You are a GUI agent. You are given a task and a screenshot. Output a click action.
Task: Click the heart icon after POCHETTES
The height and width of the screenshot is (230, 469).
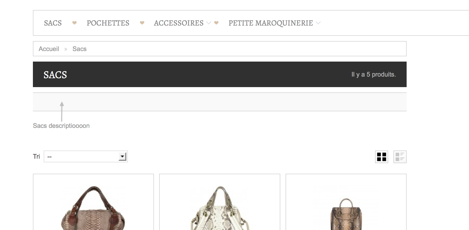pos(142,23)
